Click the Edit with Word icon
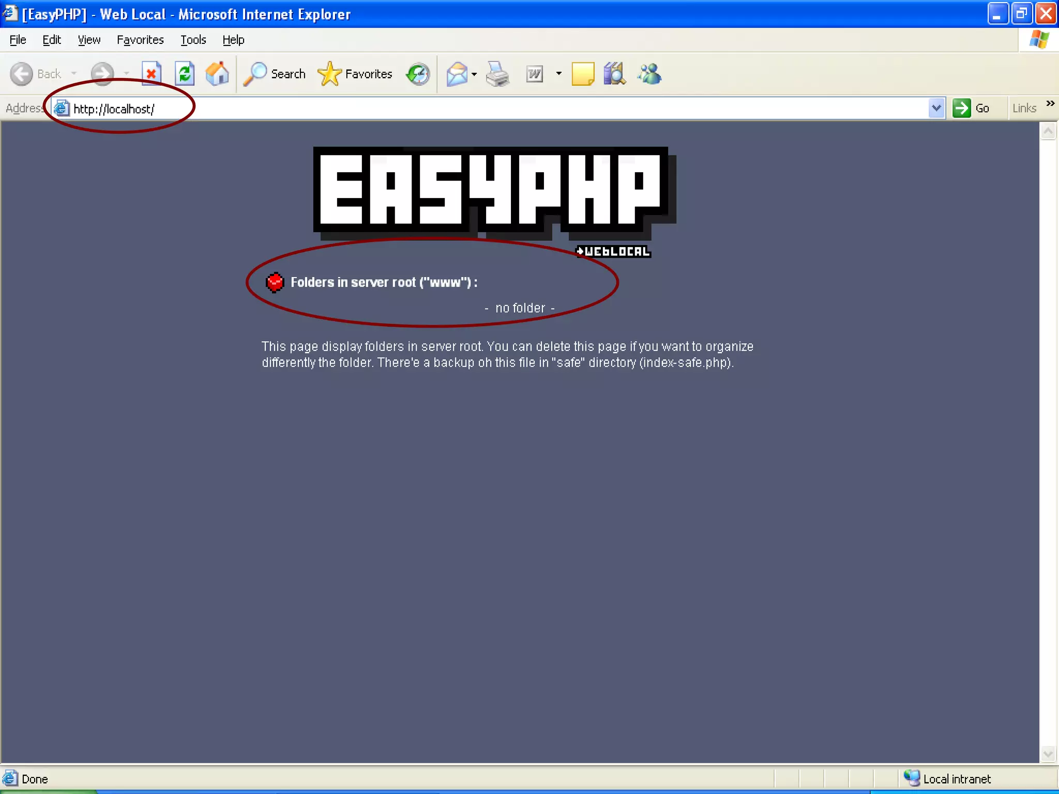Viewport: 1059px width, 794px height. [535, 74]
